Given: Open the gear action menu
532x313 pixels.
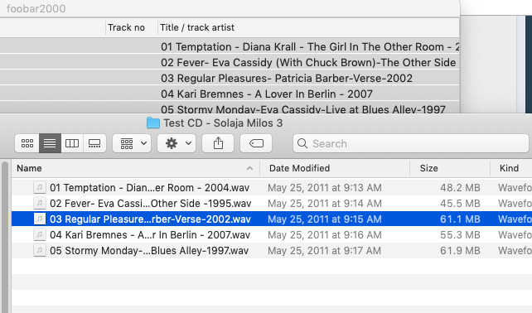Looking at the screenshot, I should click(177, 143).
